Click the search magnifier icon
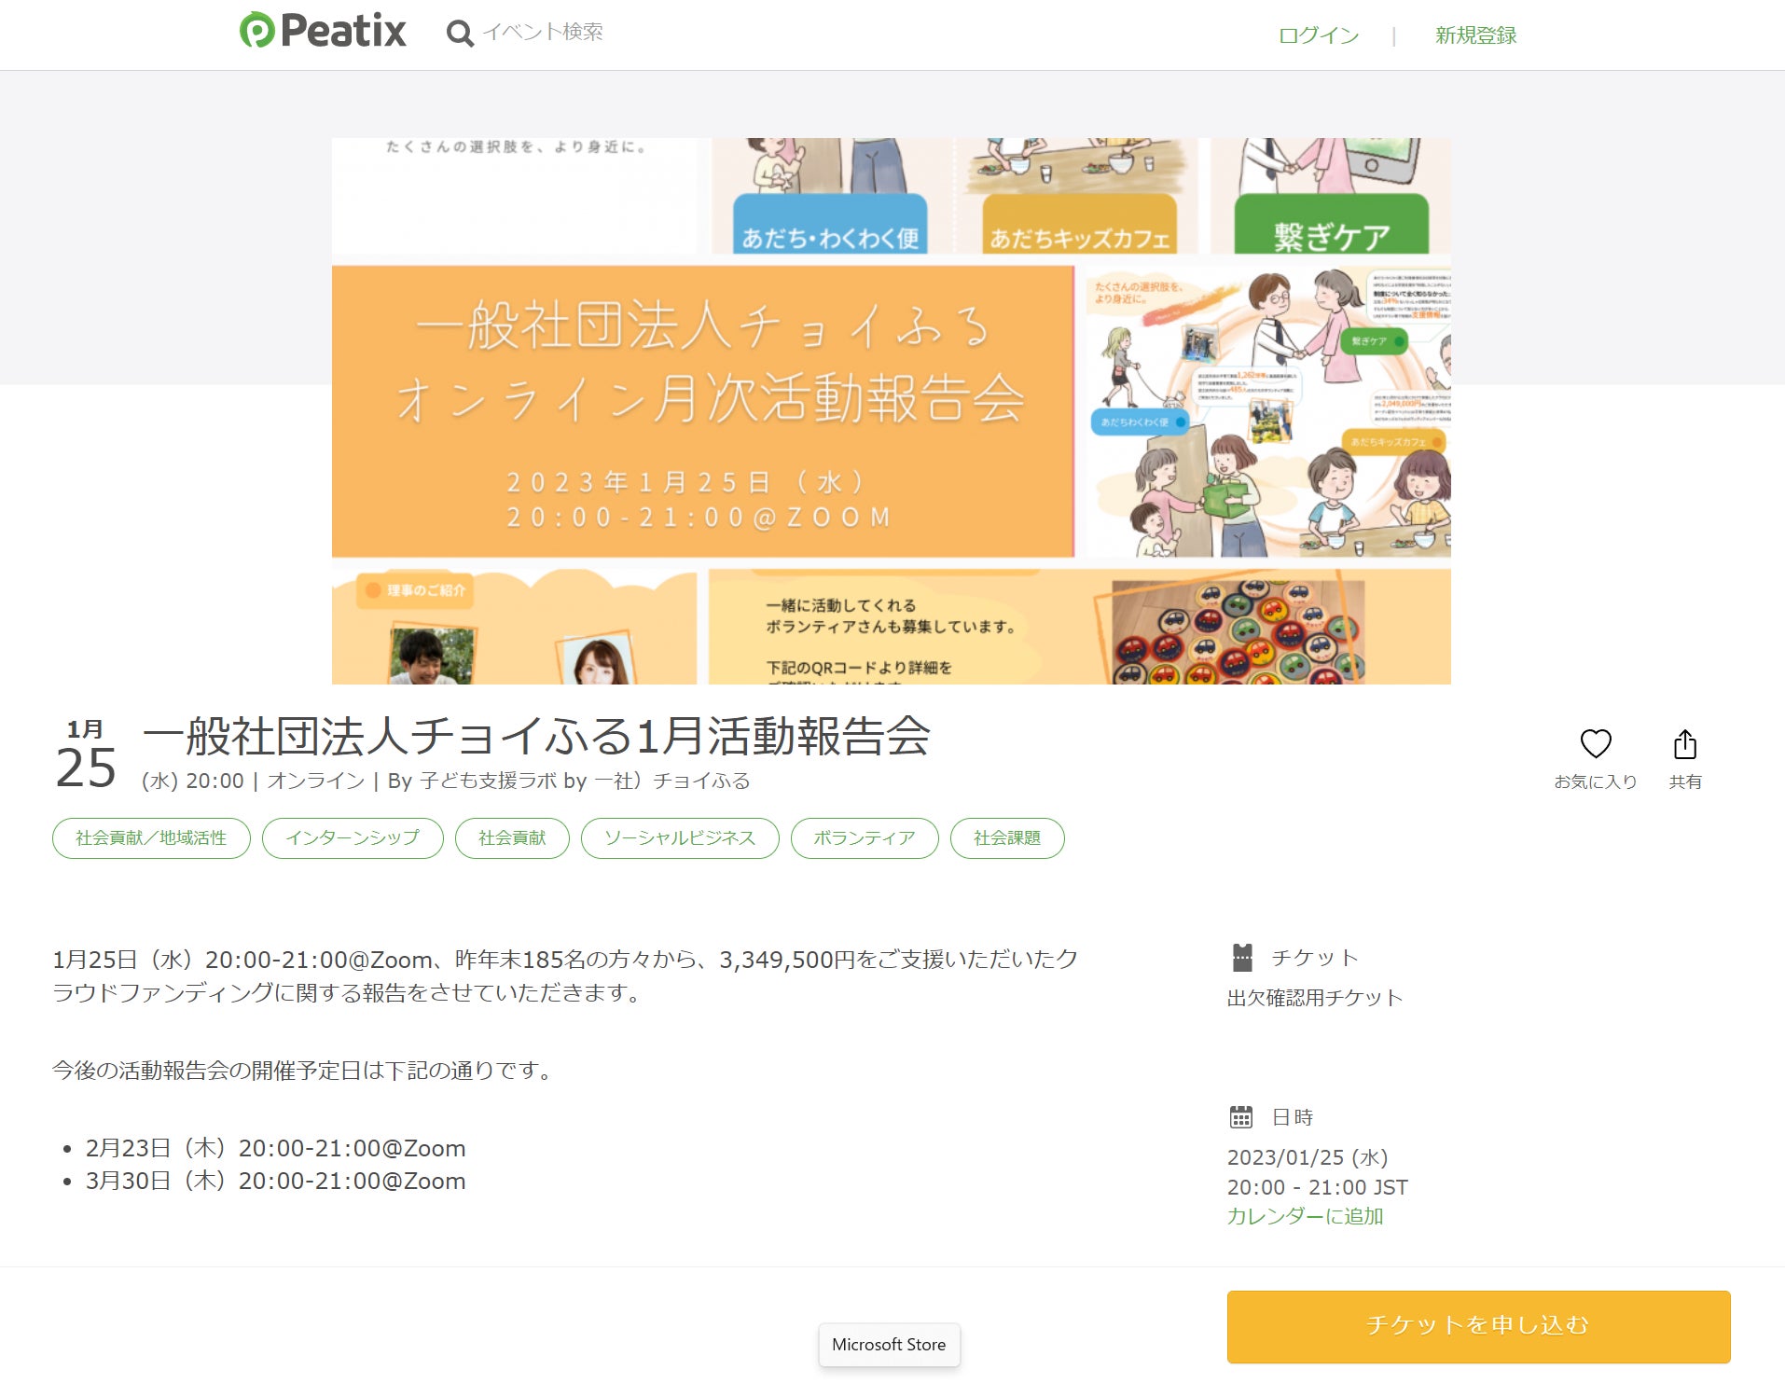Screen dimensions: 1785x1383 point(459,34)
